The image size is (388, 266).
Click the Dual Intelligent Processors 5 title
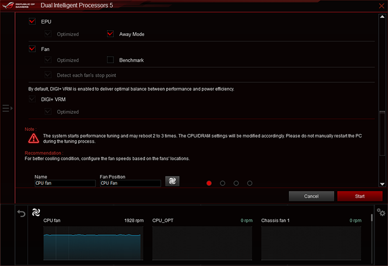[77, 5]
